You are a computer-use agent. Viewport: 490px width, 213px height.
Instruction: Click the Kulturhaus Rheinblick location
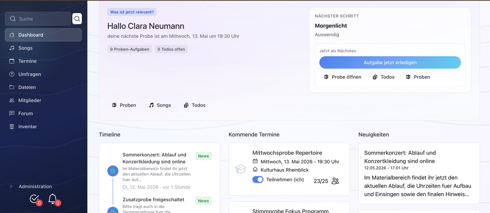pos(285,170)
